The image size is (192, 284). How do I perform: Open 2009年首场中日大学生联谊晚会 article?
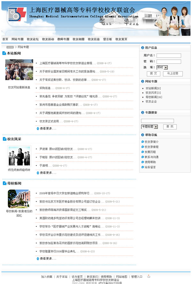[x=66, y=193]
